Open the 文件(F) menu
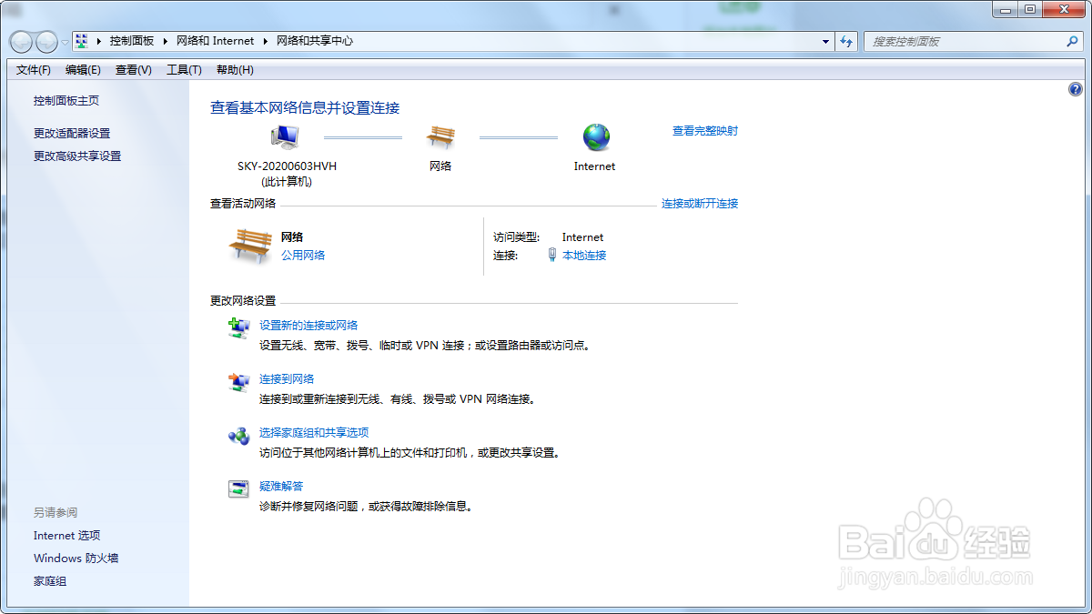1092x614 pixels. pyautogui.click(x=32, y=69)
